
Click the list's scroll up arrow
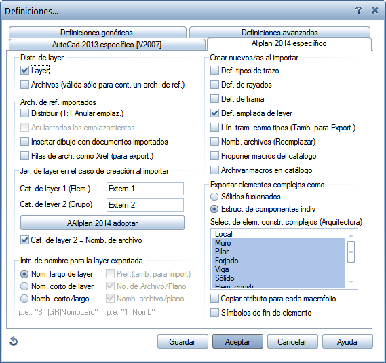[x=351, y=236]
